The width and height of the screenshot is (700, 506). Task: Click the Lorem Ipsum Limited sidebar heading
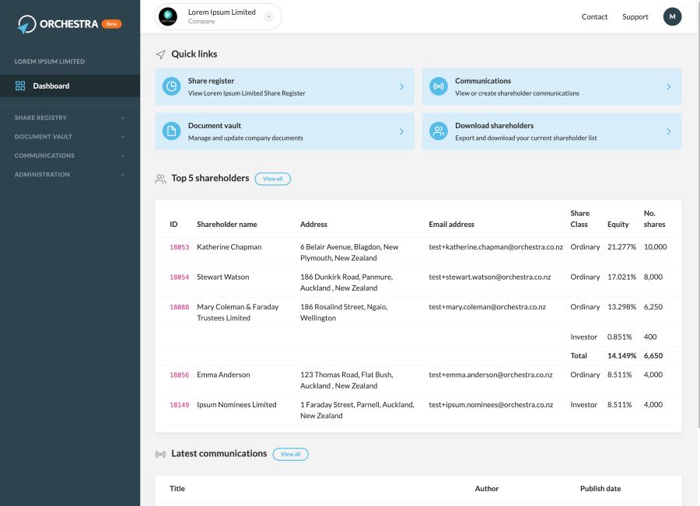50,61
